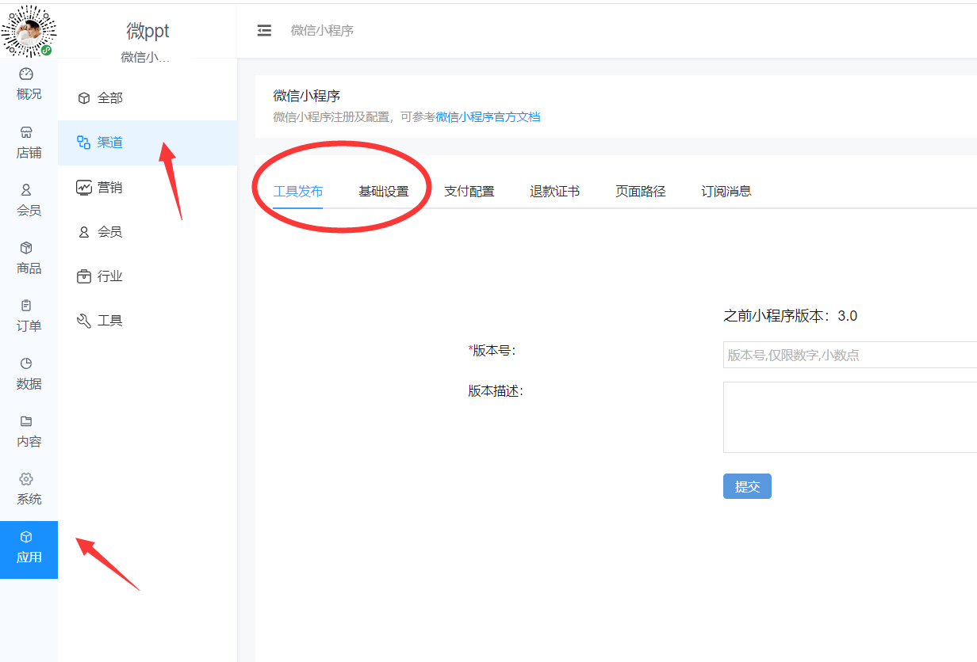Switch to the 退款证书 tab
This screenshot has height=662, width=977.
pos(554,192)
